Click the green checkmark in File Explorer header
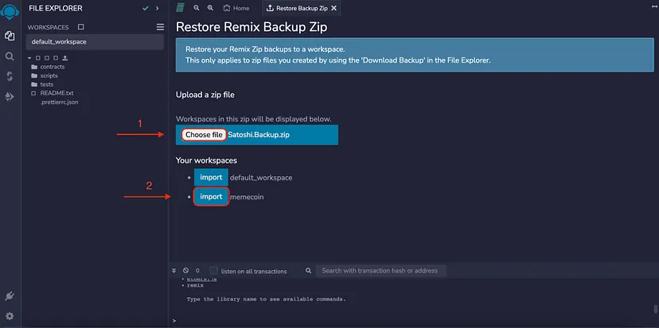 146,9
